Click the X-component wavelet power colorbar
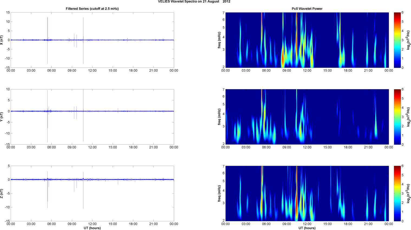The width and height of the screenshot is (411, 230). (x=397, y=40)
